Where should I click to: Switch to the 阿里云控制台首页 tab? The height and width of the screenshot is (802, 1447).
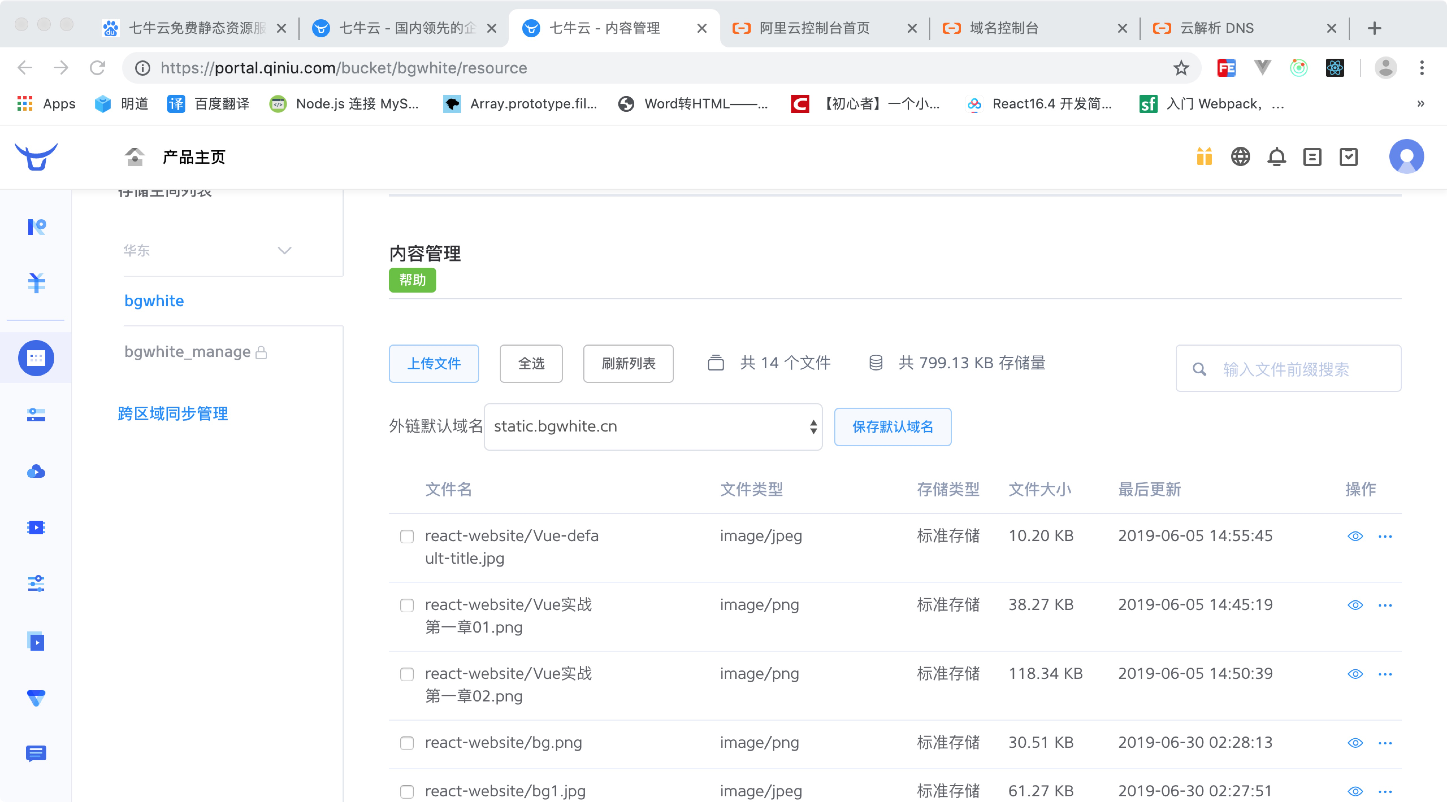814,28
